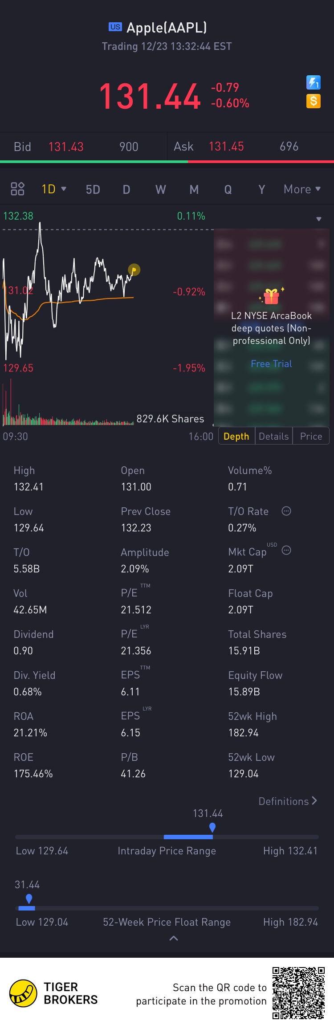Tap the gift box promotion icon
The height and width of the screenshot is (1029, 334).
[271, 296]
